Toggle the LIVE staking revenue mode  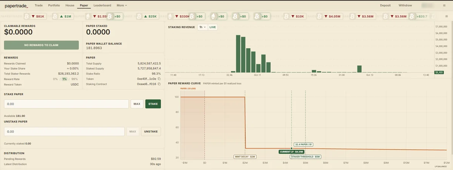click(213, 27)
